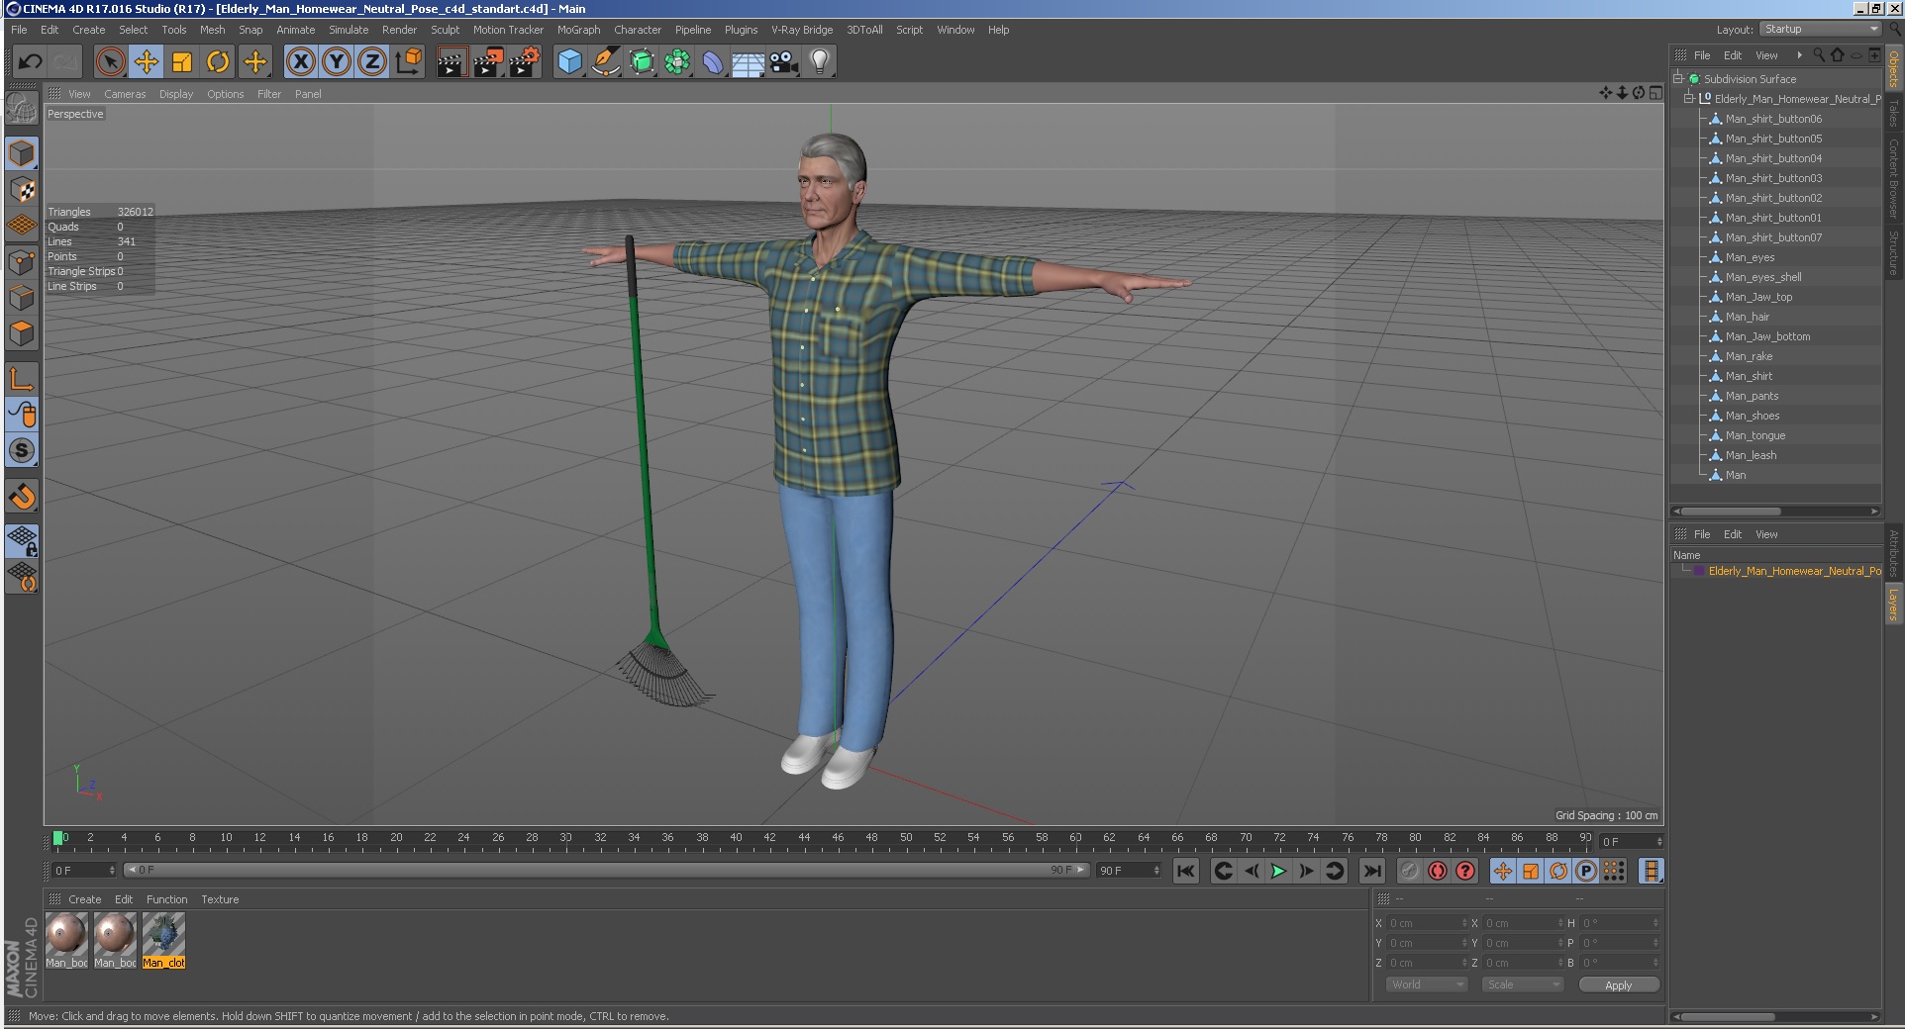Collapse Subdivision Surface object tree
This screenshot has width=1905, height=1029.
[1678, 78]
